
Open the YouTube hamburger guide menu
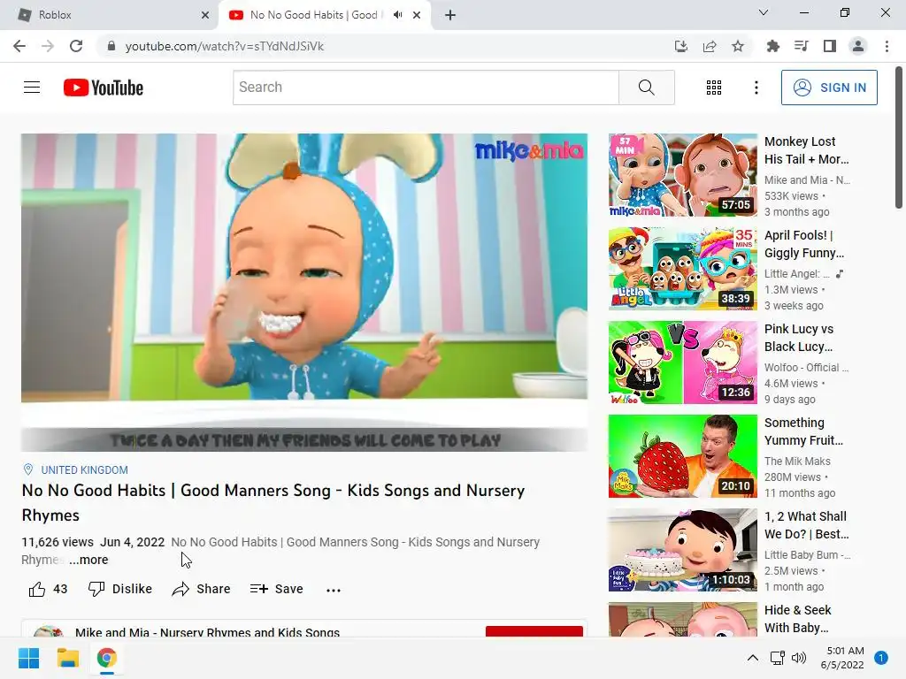point(32,88)
